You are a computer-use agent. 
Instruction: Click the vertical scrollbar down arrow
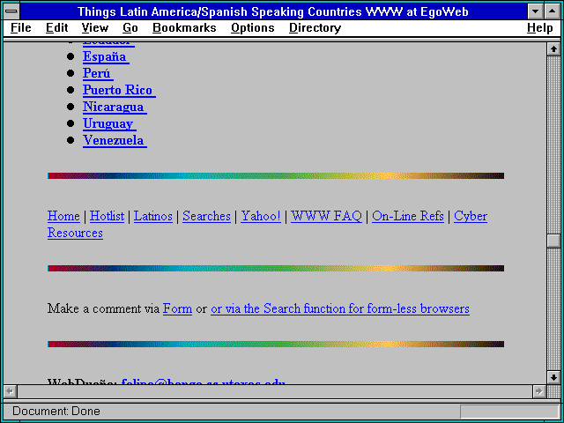coord(553,377)
